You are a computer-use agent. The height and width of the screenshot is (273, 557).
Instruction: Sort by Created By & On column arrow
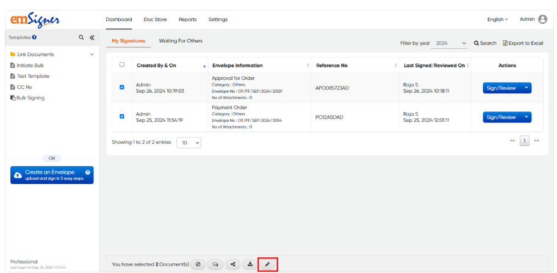(204, 66)
